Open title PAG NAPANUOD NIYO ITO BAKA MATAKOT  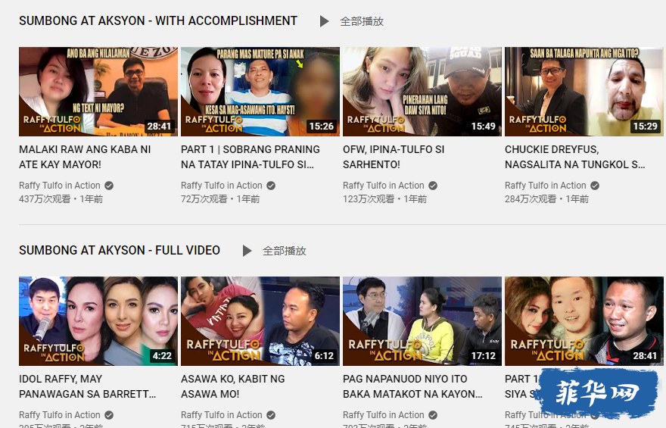pyautogui.click(x=413, y=386)
